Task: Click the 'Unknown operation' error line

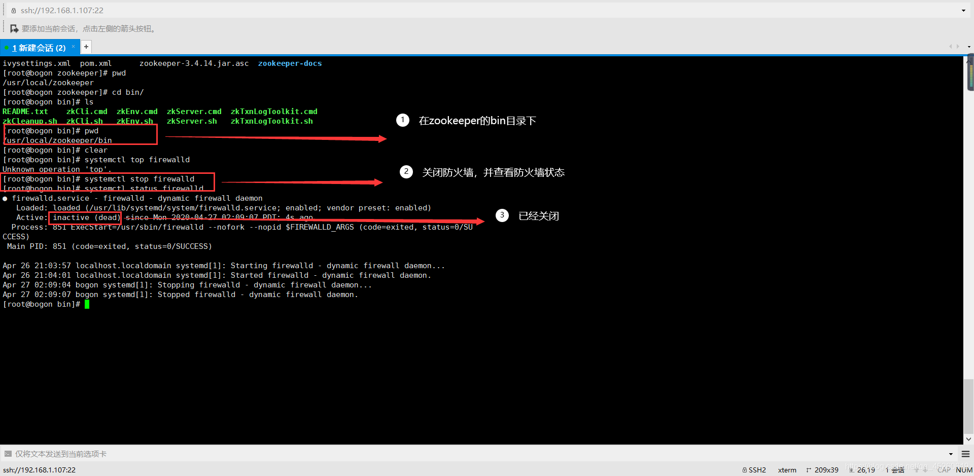Action: [57, 169]
